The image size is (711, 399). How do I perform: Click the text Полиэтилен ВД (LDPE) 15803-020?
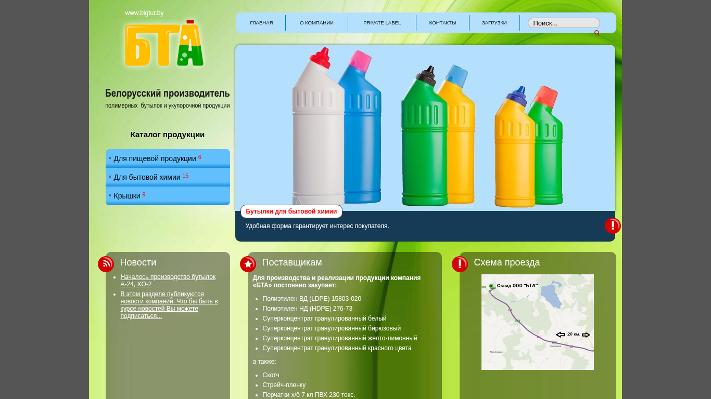pos(312,299)
